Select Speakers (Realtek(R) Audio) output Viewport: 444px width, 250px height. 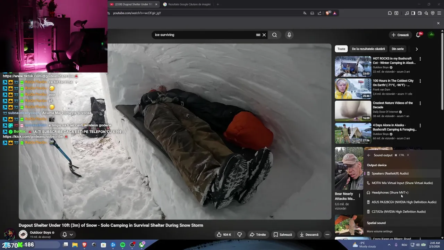point(402,173)
